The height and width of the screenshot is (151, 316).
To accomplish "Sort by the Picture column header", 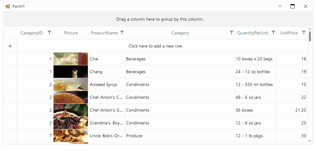I will pyautogui.click(x=71, y=33).
